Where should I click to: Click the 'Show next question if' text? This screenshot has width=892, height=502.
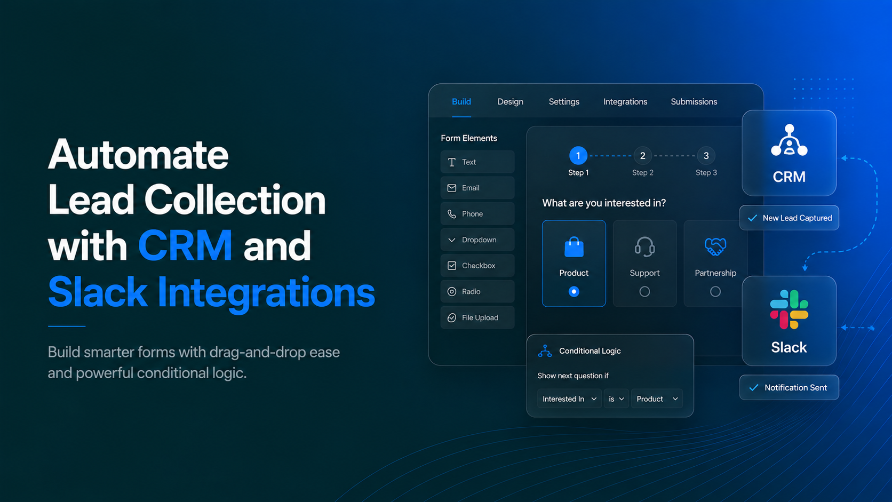(x=573, y=376)
